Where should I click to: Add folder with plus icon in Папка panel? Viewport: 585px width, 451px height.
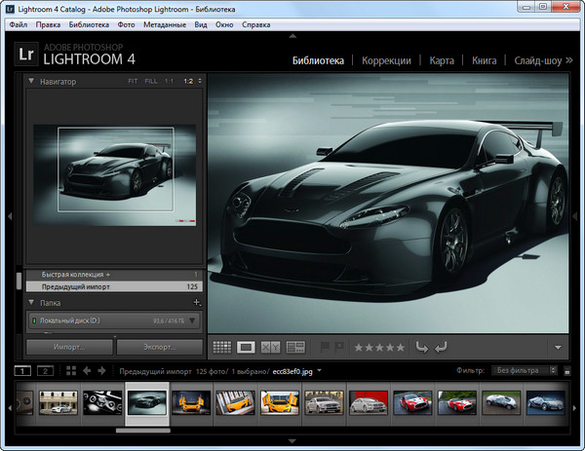(197, 303)
